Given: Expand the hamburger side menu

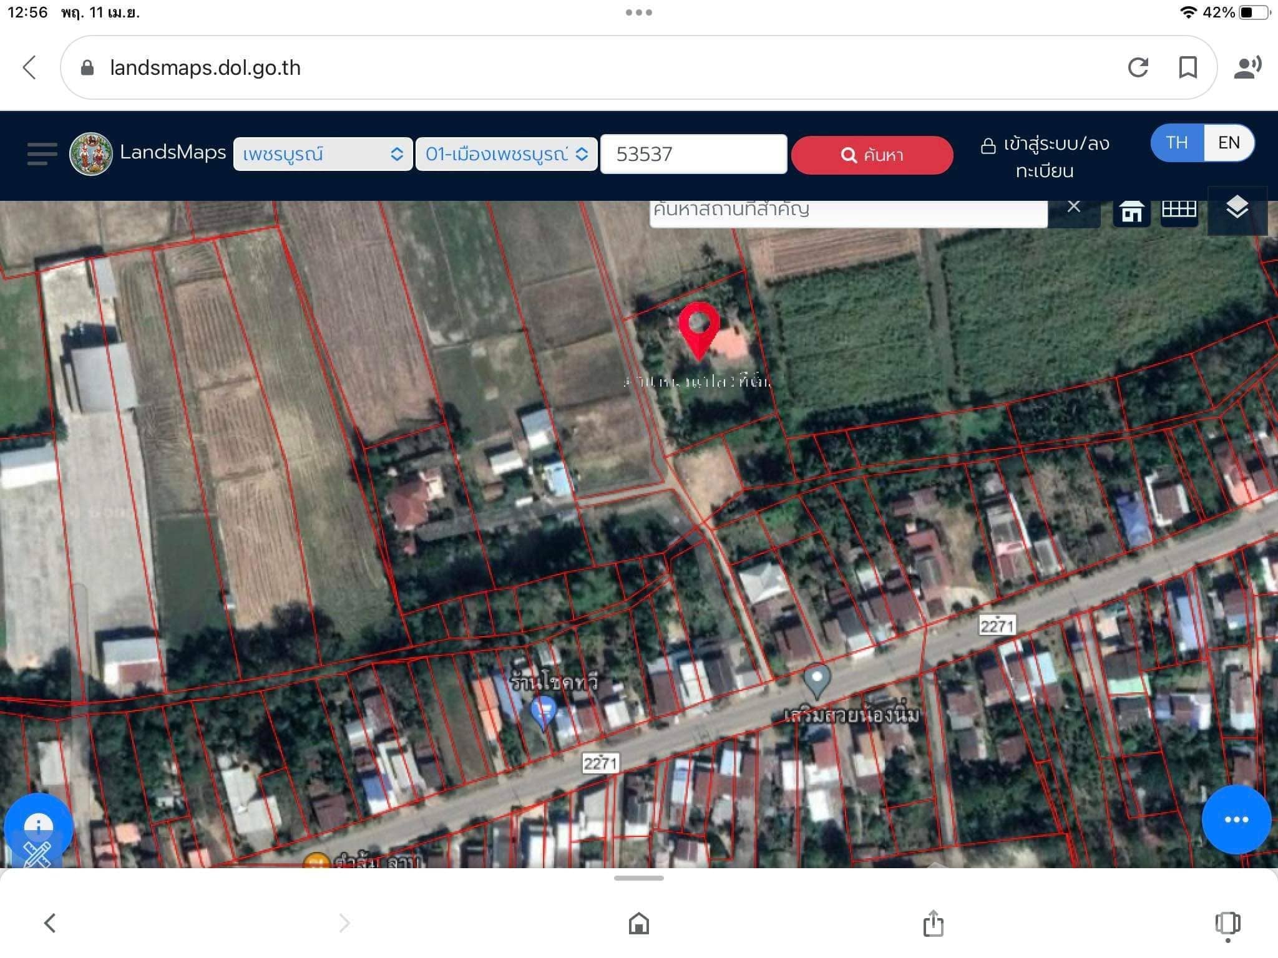Looking at the screenshot, I should tap(41, 154).
